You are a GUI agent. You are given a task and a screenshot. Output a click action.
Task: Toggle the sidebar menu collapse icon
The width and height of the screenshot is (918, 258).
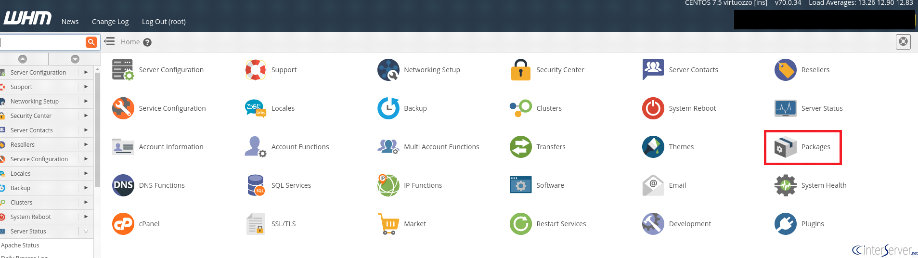pos(110,41)
